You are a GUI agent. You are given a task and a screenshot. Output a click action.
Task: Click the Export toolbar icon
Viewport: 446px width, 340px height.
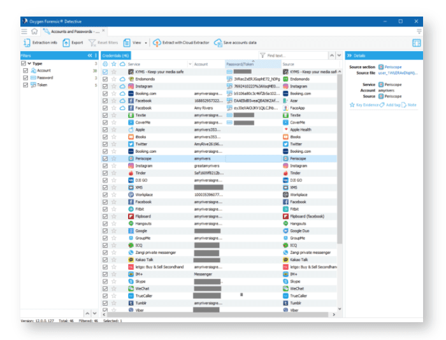click(x=66, y=43)
